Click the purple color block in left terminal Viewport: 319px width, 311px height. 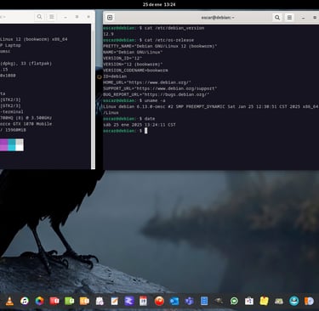(x=3, y=144)
